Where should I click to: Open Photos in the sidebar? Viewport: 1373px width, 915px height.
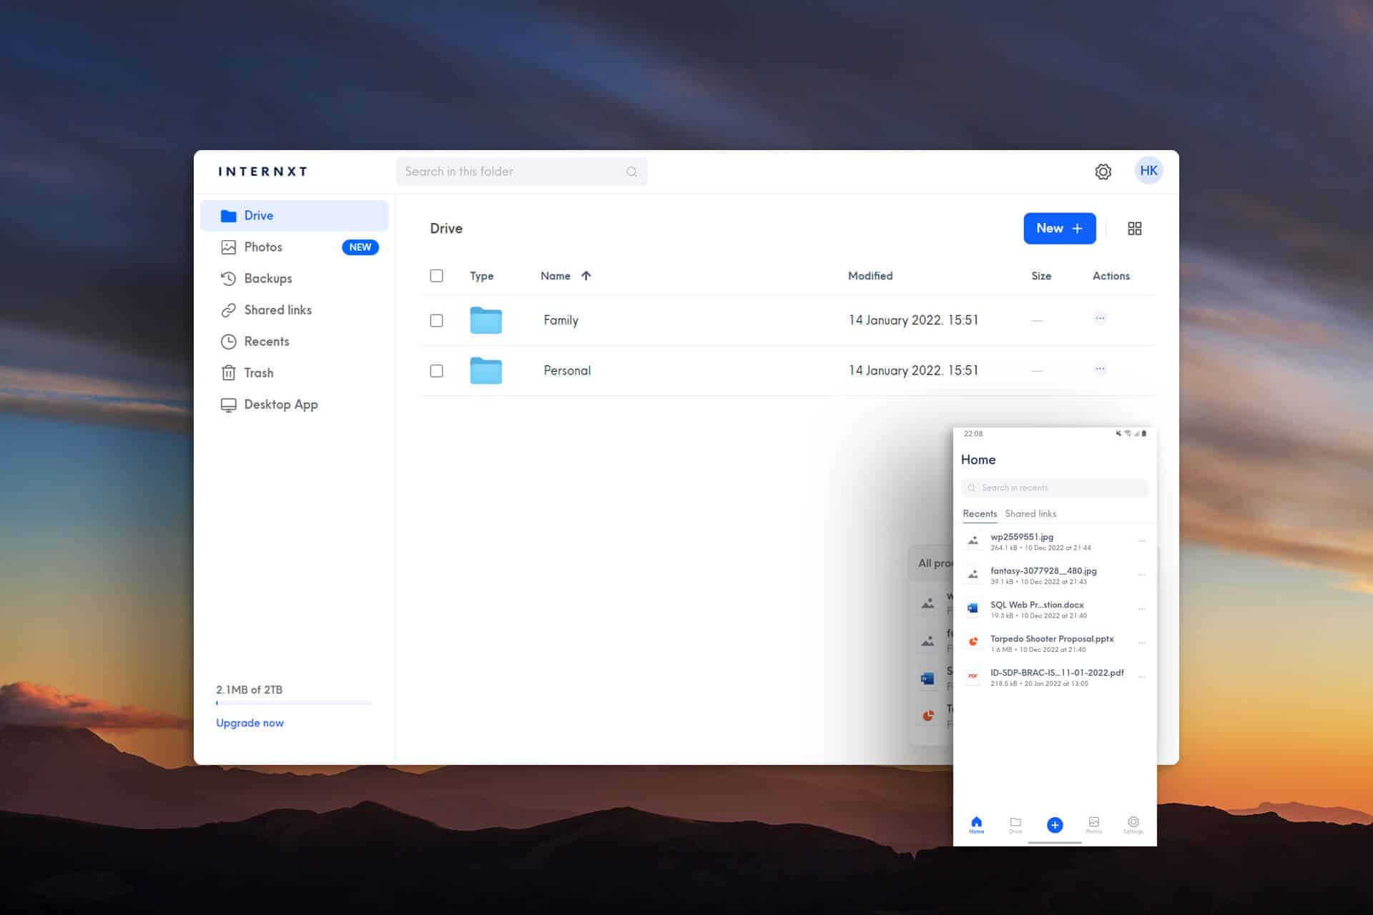(263, 247)
